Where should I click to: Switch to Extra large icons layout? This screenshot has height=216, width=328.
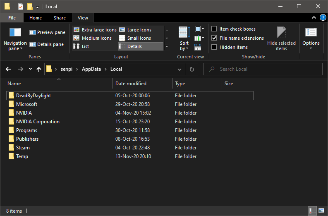point(95,30)
